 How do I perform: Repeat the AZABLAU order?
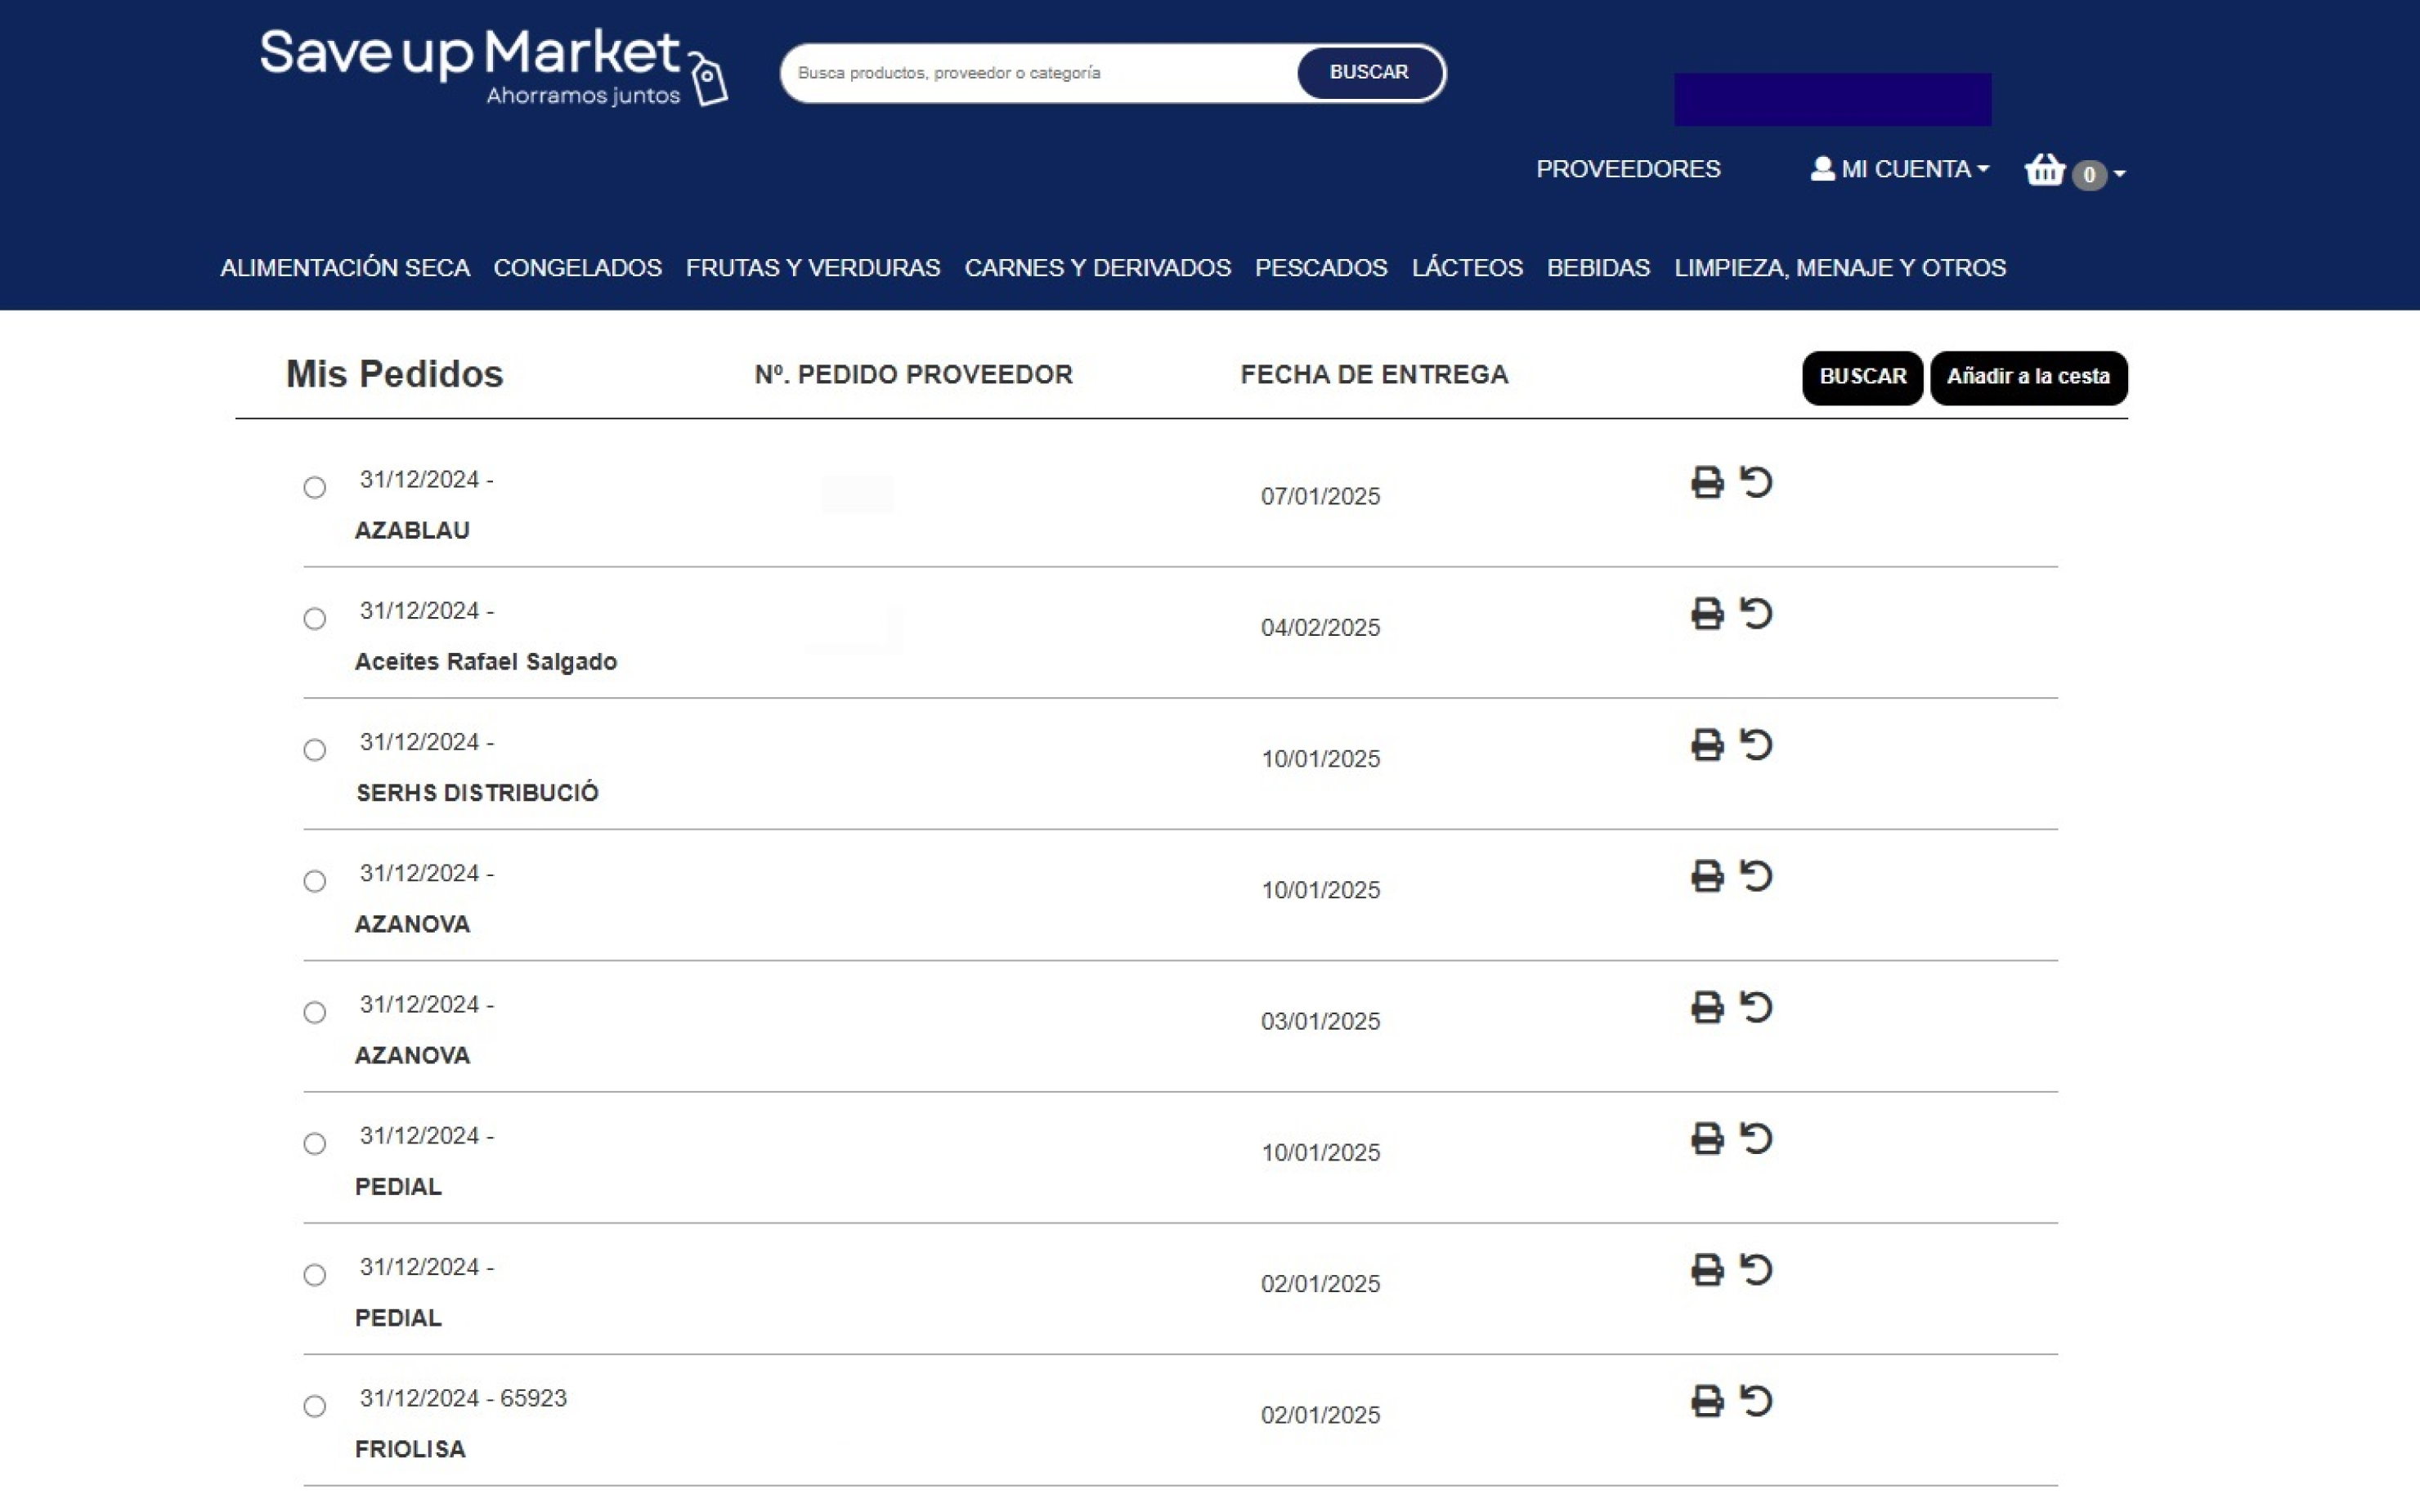click(1756, 482)
